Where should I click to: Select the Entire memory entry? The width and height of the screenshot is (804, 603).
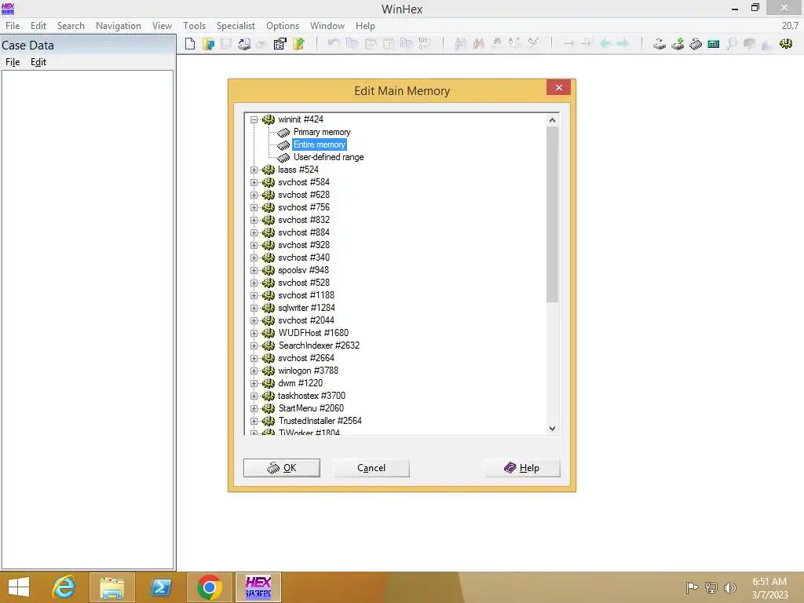pyautogui.click(x=320, y=144)
